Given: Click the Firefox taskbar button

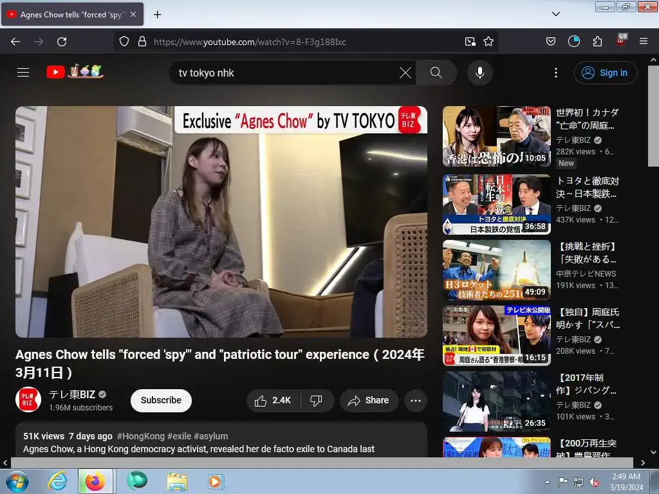Looking at the screenshot, I should click(95, 481).
